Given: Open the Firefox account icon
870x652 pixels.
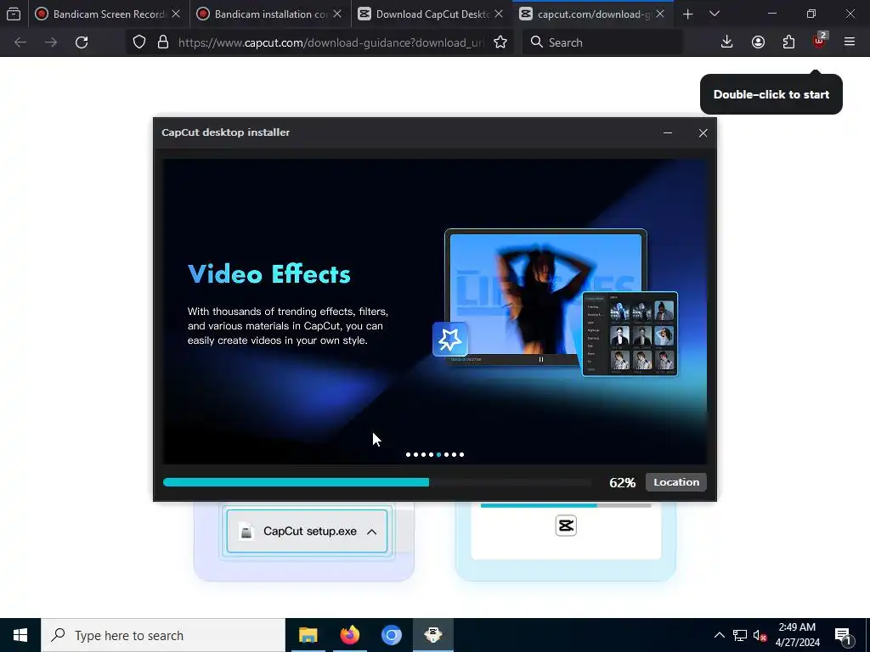Looking at the screenshot, I should click(x=758, y=42).
